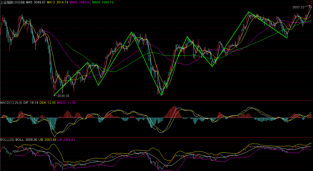Click the 3057.33 high price marker
The image size is (313, 171).
(x=299, y=7)
